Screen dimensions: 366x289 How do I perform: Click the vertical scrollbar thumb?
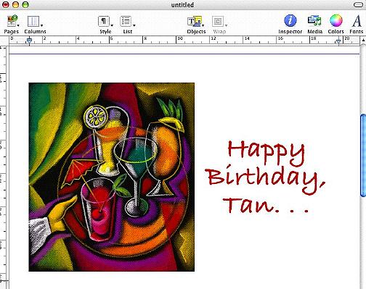[363, 155]
